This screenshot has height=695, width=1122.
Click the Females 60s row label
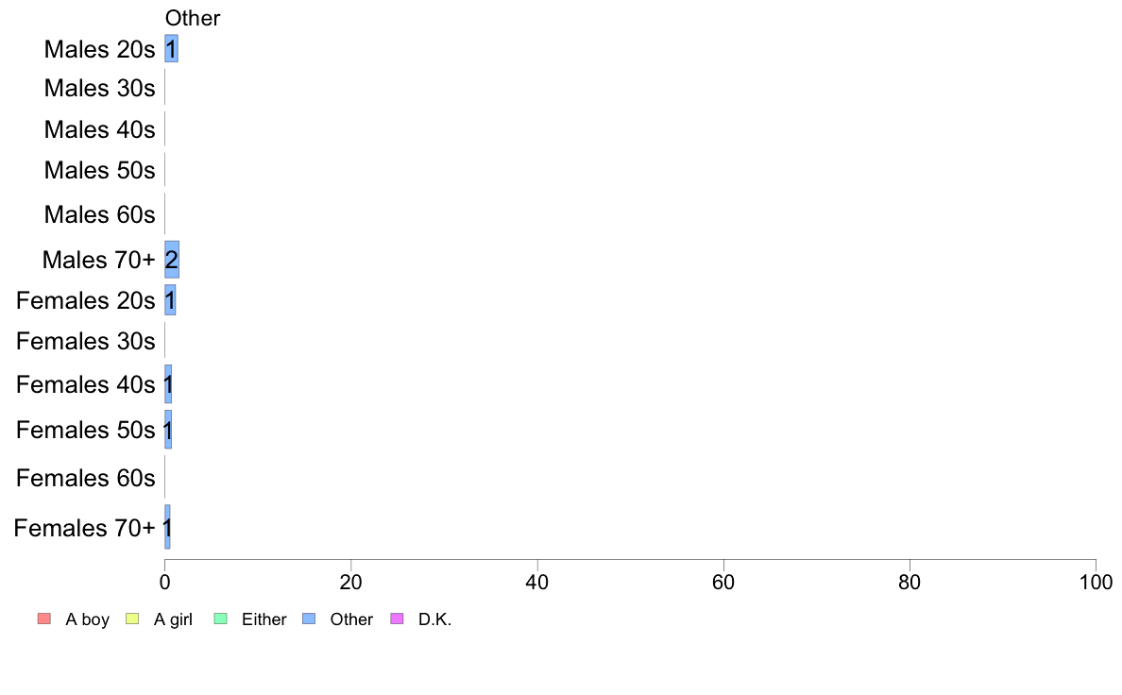click(85, 478)
